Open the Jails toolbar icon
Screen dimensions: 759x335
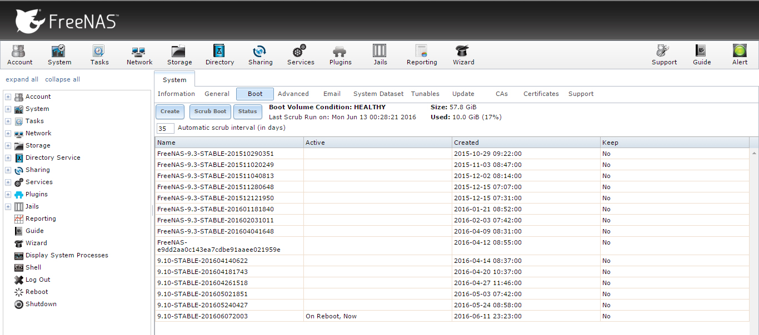pos(380,55)
